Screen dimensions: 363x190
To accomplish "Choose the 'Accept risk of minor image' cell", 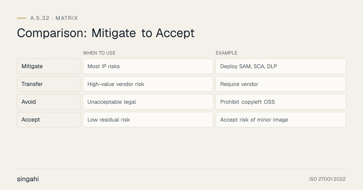I will click(281, 120).
